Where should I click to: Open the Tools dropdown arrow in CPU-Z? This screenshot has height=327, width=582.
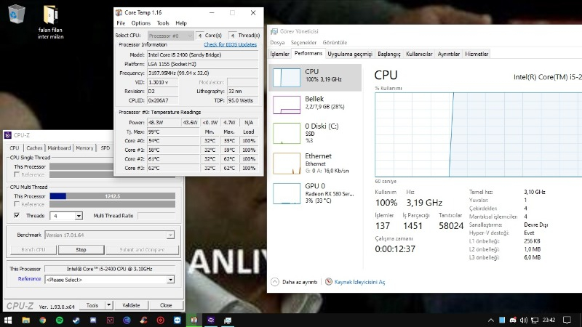click(108, 305)
